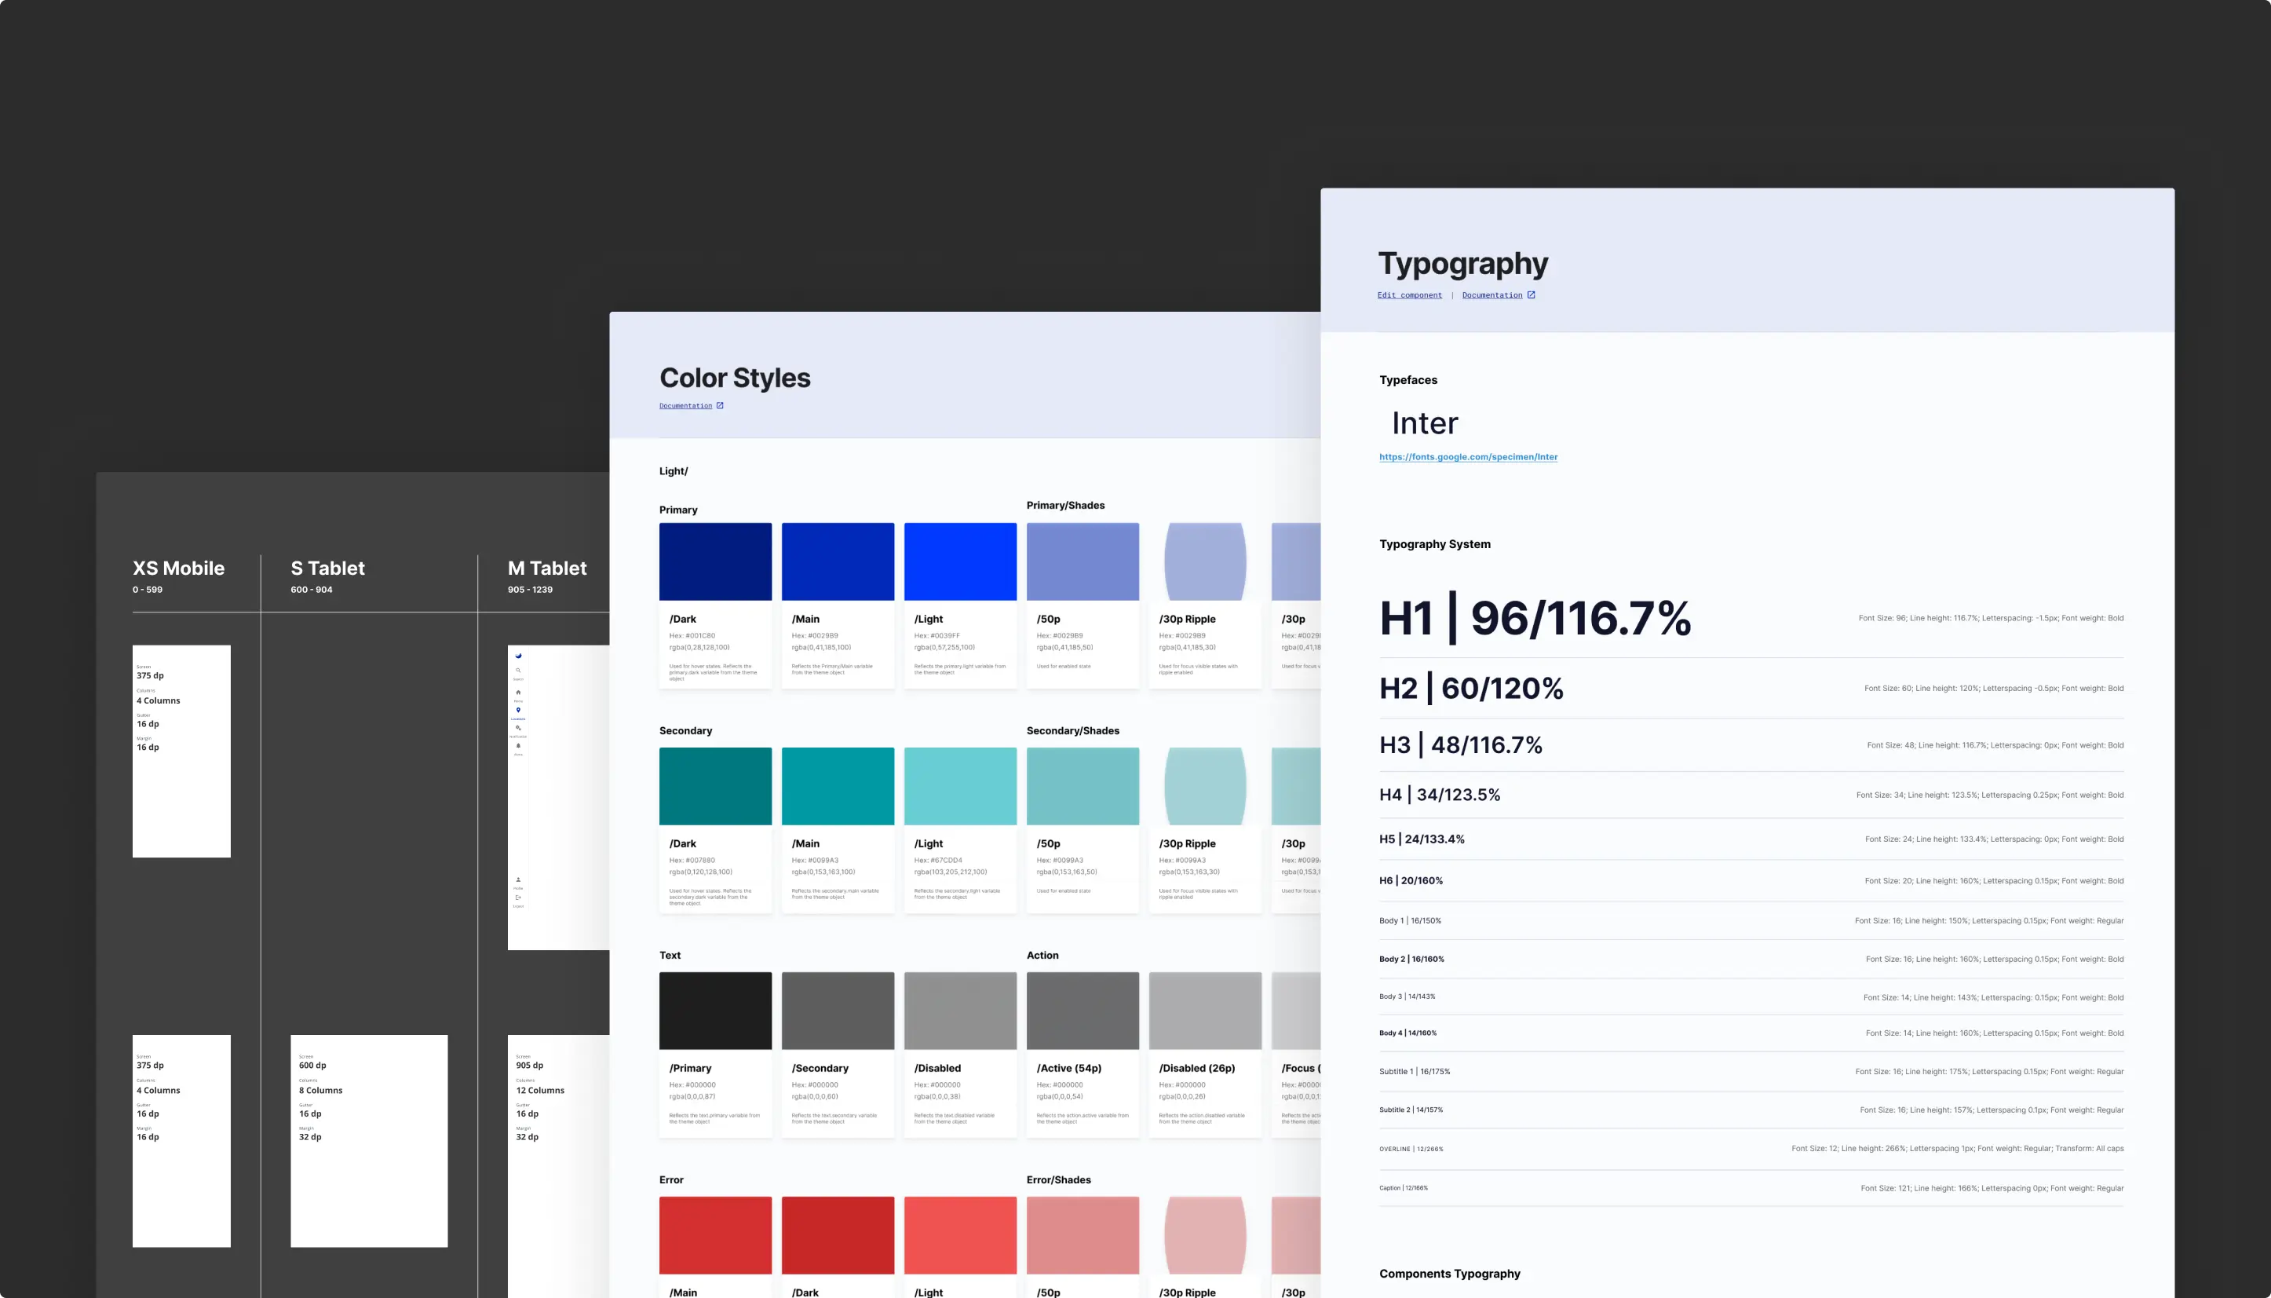Select the Primary /Main blue swatch
The height and width of the screenshot is (1298, 2271).
point(838,561)
